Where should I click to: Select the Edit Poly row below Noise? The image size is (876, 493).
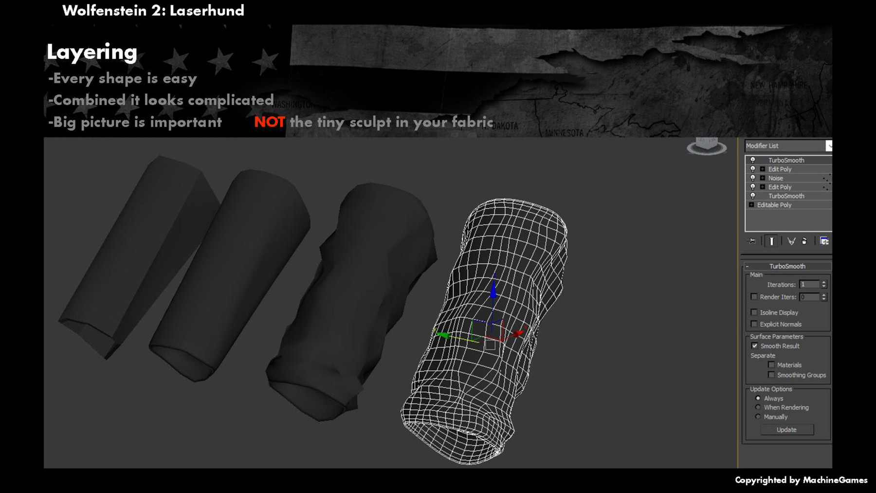click(788, 187)
